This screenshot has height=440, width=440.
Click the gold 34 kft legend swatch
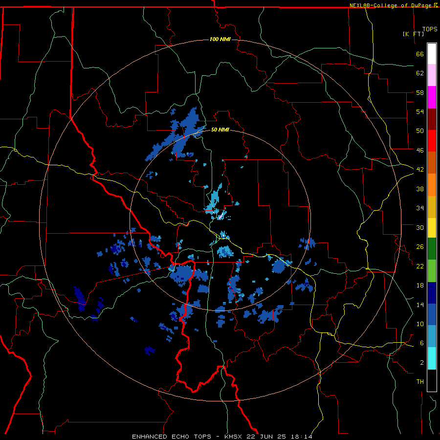click(432, 207)
